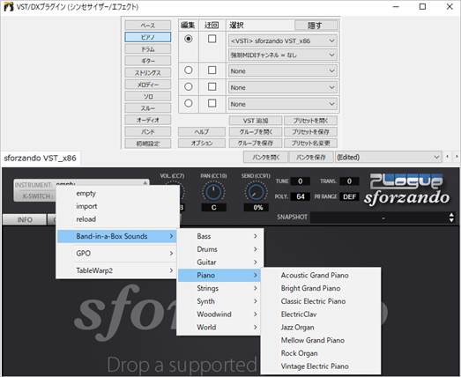Expand the GPO submenu
This screenshot has height=377, width=461.
click(116, 254)
